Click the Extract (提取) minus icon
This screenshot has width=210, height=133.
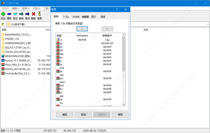pos(9,14)
